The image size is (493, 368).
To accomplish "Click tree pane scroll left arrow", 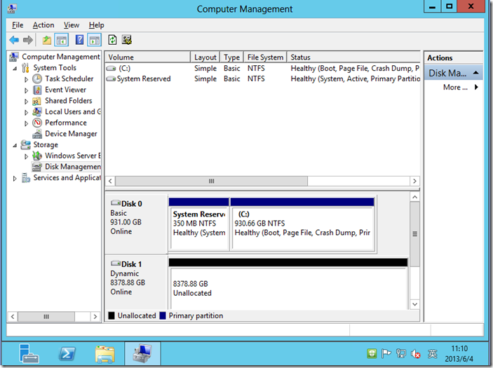I will point(13,316).
